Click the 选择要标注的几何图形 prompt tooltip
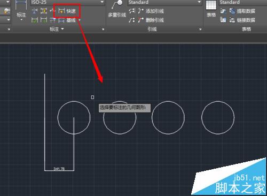 tap(124, 108)
